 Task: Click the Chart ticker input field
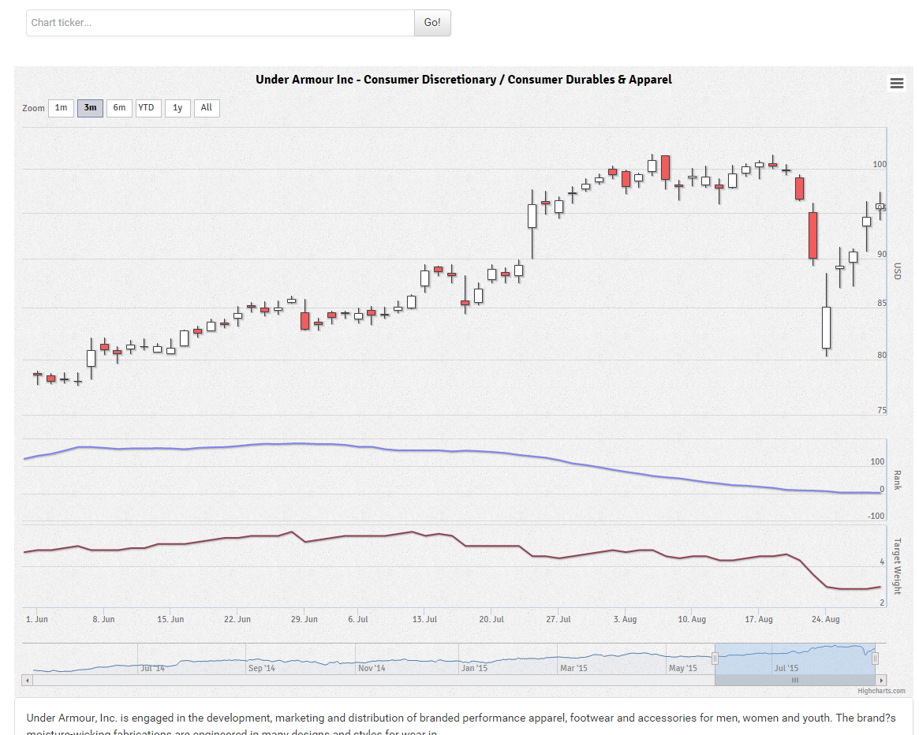tap(220, 23)
